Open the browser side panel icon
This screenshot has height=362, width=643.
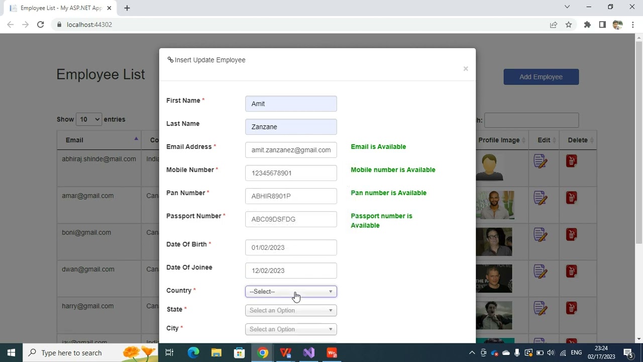[602, 25]
